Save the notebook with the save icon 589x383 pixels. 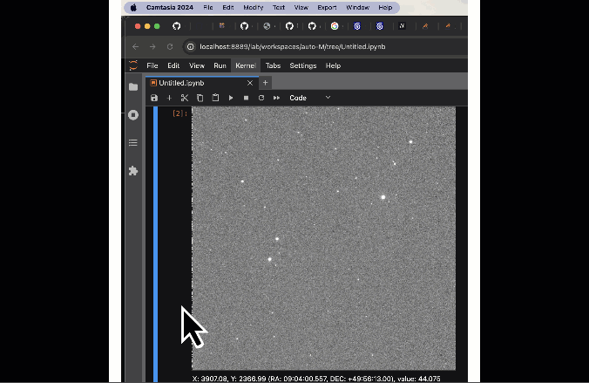[x=154, y=98]
